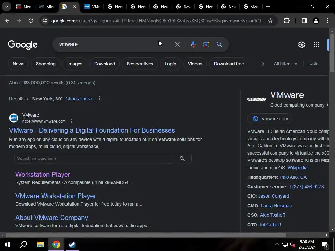Open the network tray icon
The image size is (335, 251).
(285, 244)
